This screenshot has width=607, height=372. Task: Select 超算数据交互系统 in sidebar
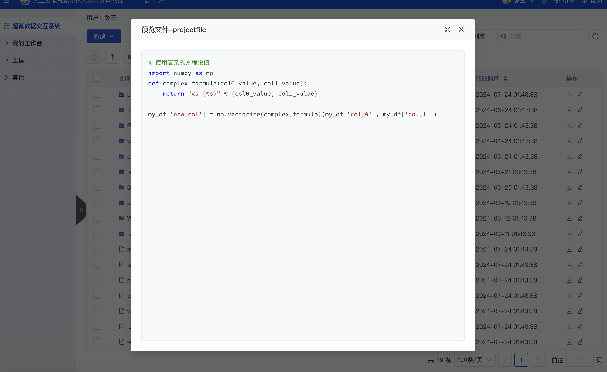coord(36,26)
